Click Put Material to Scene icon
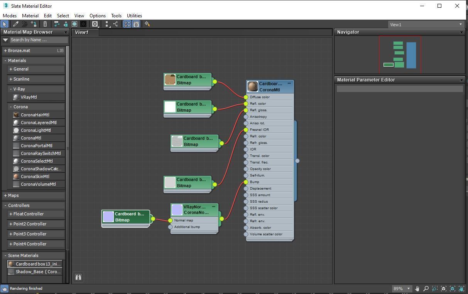 coord(24,24)
